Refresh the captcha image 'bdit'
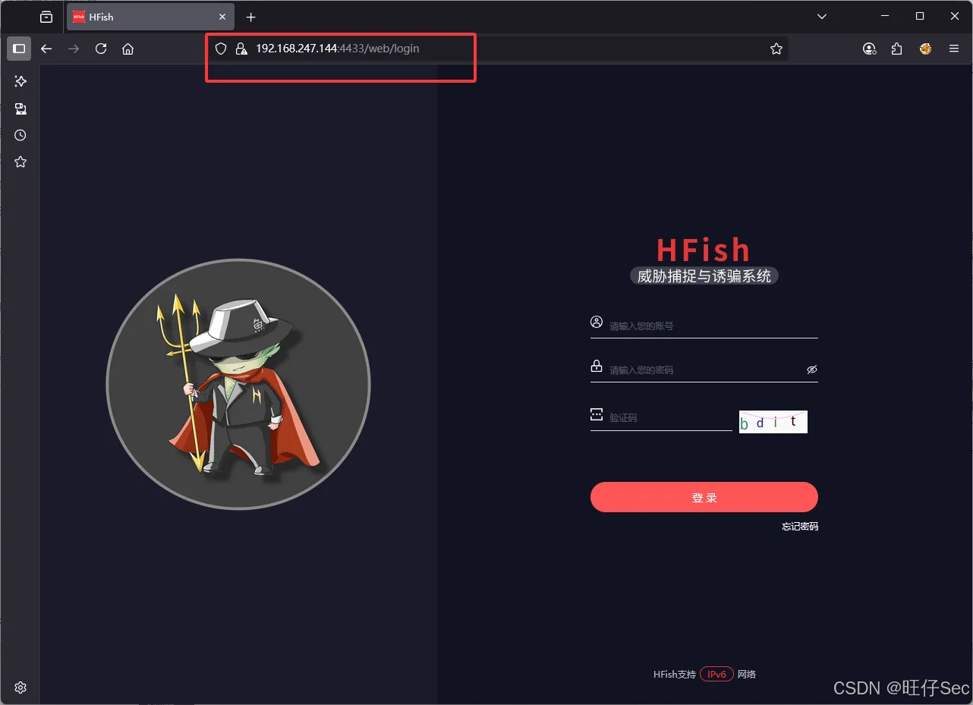 773,422
